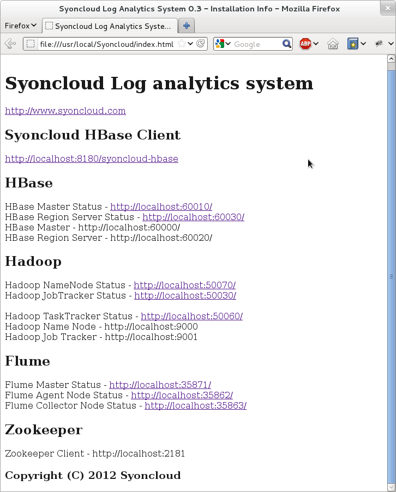Image resolution: width=396 pixels, height=492 pixels.
Task: Click the search magnifier button
Action: click(286, 44)
